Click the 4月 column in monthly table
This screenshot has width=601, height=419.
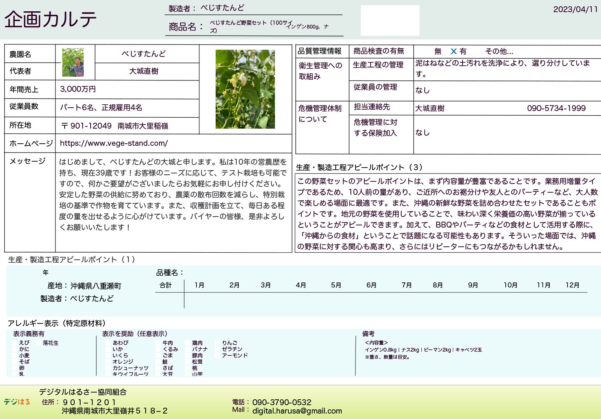[x=300, y=285]
